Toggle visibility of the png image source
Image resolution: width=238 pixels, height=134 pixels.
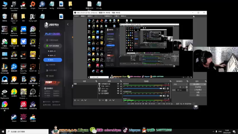point(118,88)
